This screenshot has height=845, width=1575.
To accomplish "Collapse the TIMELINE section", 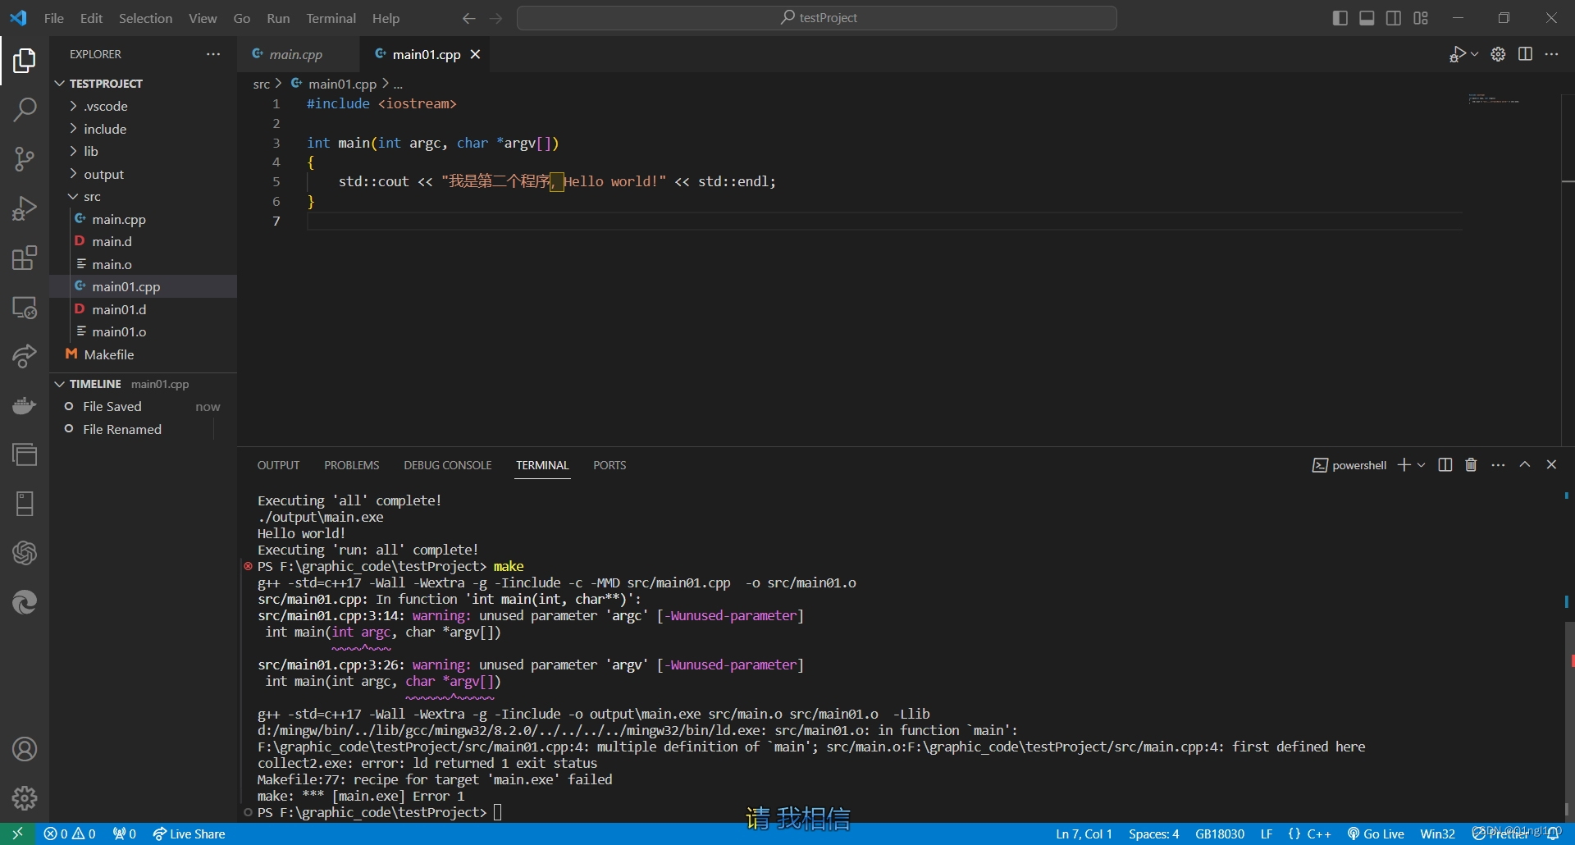I will (x=144, y=384).
